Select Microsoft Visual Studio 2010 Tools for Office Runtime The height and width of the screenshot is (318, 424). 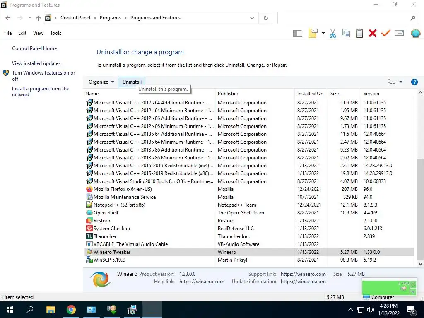click(249, 181)
